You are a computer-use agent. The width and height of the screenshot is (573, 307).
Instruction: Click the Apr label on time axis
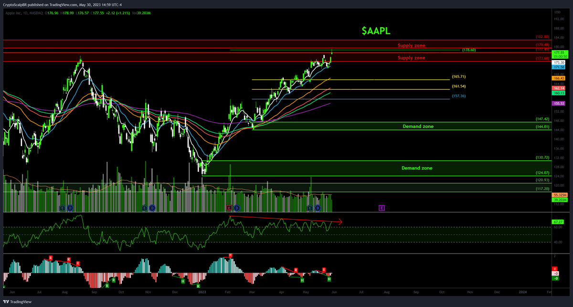tap(282, 291)
